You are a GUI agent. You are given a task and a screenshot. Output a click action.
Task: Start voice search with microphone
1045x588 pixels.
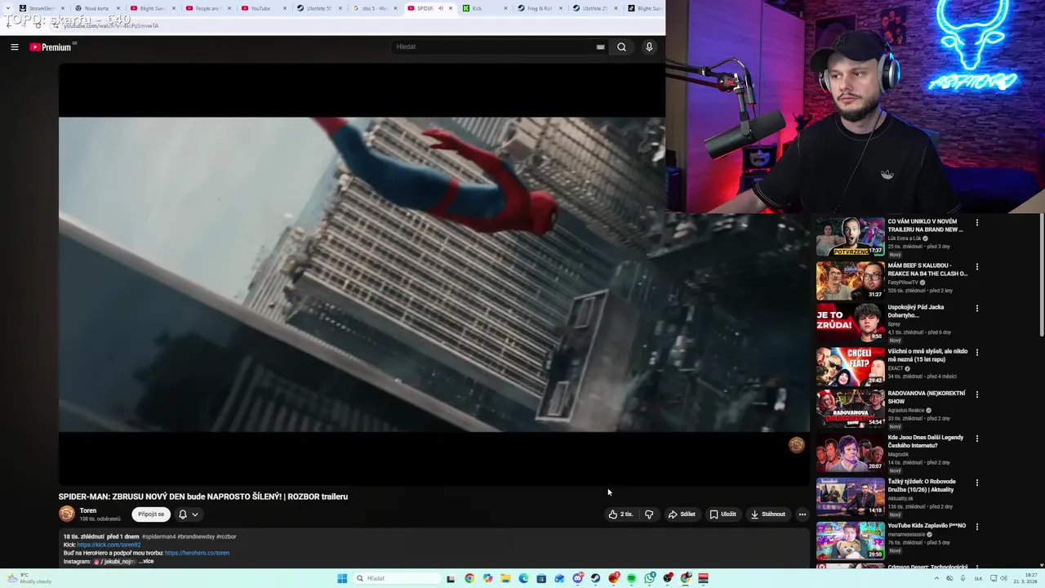649,47
